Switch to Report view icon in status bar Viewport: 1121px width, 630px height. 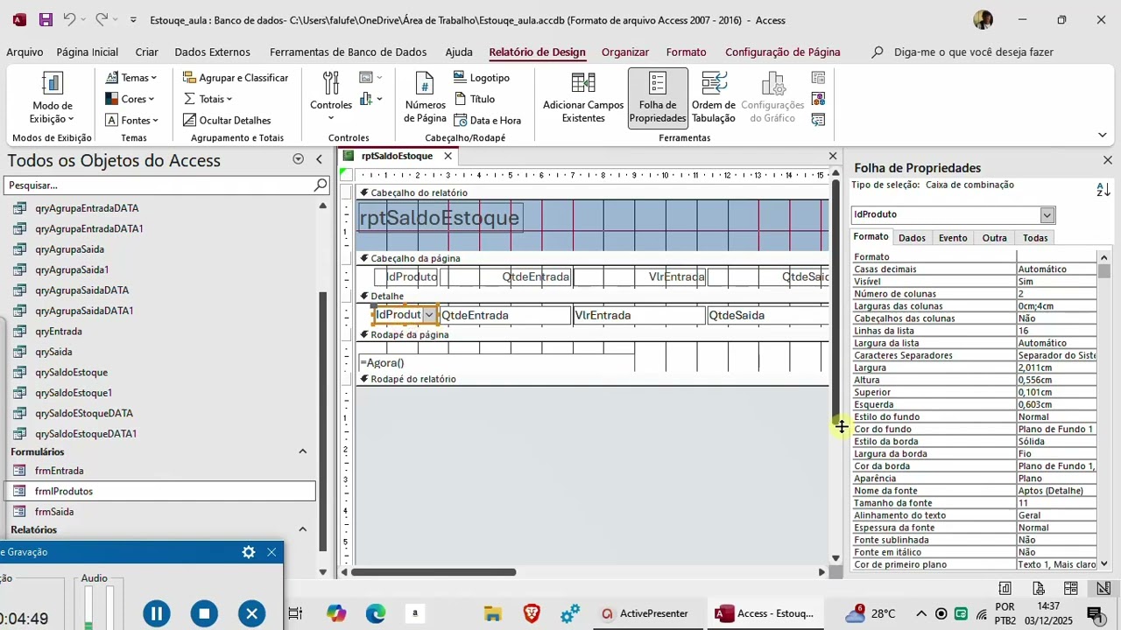[1005, 588]
